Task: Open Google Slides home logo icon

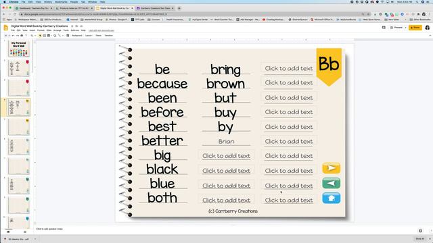Action: tap(6, 28)
